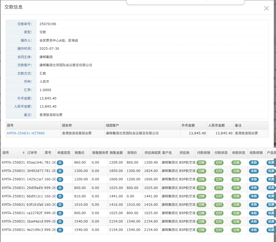The height and width of the screenshot is (242, 276).
Task: Click the 机票 badge for order bbd912c1
Action: [x=271, y=196]
